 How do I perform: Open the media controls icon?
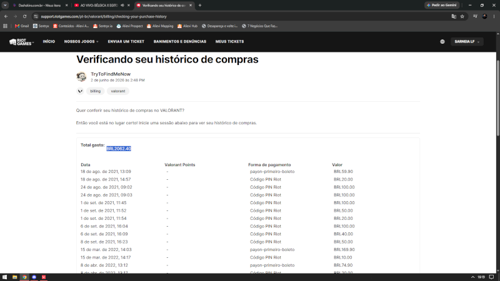point(475,16)
